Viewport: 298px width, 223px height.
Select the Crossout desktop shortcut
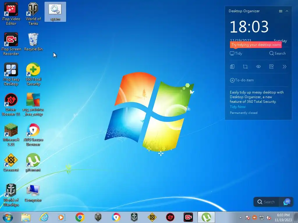11,163
